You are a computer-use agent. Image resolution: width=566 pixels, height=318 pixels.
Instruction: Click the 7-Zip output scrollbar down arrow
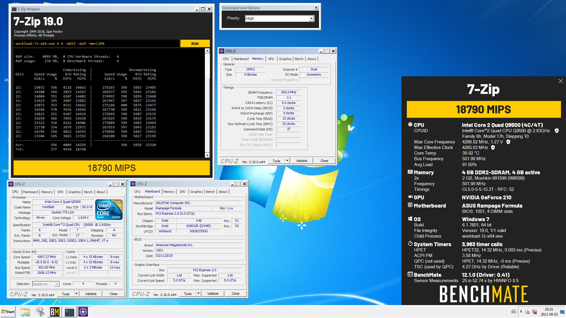pos(207,155)
